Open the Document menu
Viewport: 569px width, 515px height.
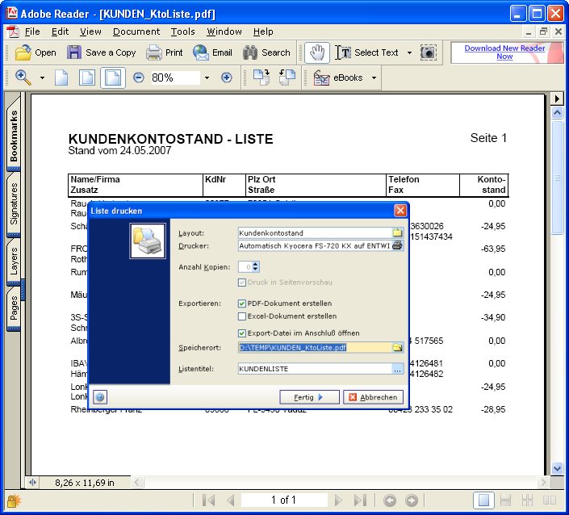click(136, 31)
